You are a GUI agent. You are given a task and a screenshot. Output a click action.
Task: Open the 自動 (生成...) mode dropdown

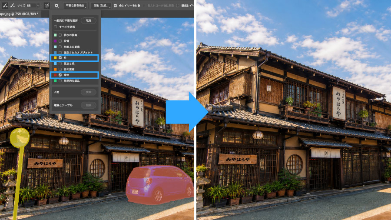point(101,6)
